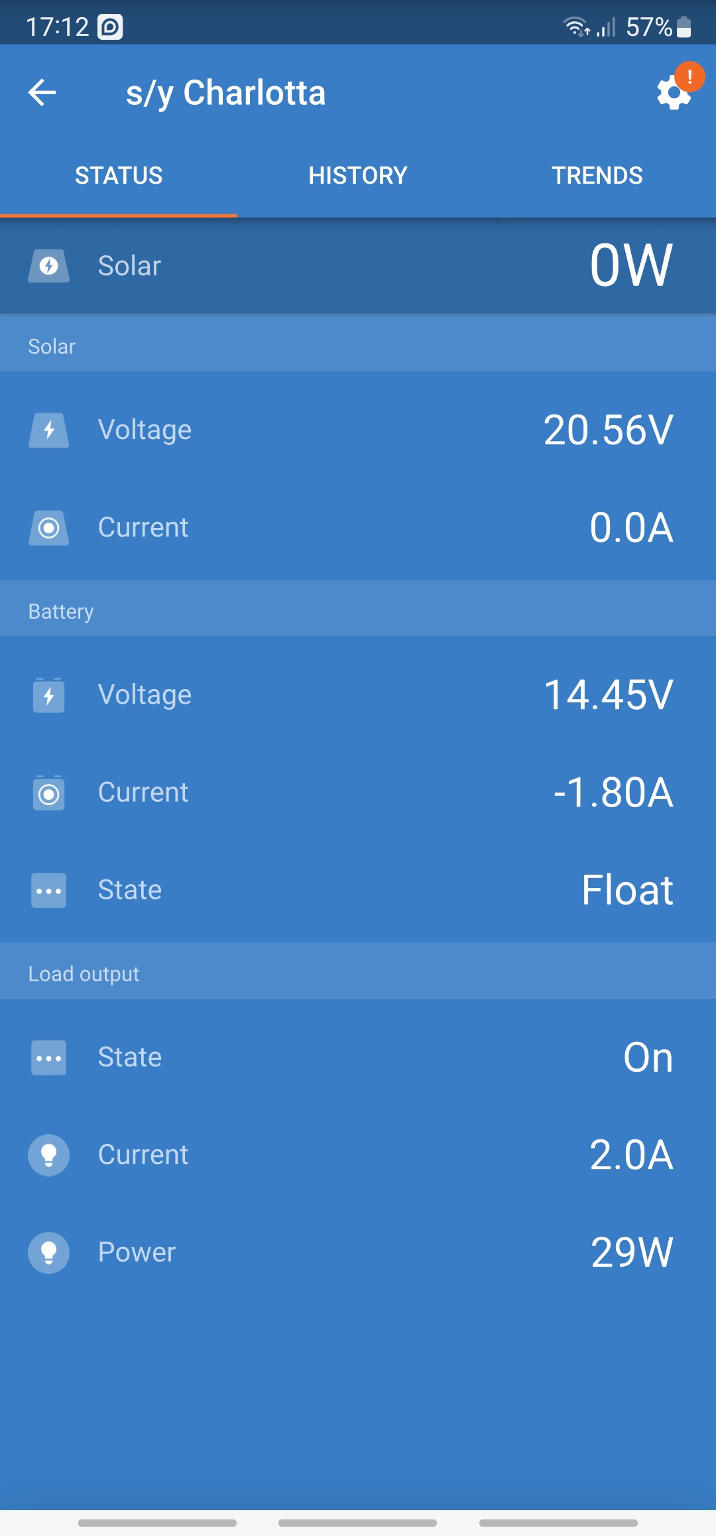Tap the load output On value
The height and width of the screenshot is (1536, 716).
[x=648, y=1057]
